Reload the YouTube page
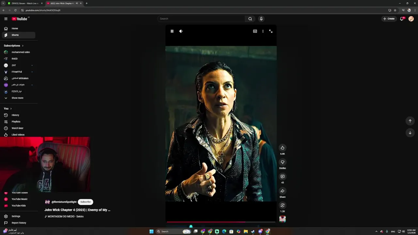 click(15, 10)
